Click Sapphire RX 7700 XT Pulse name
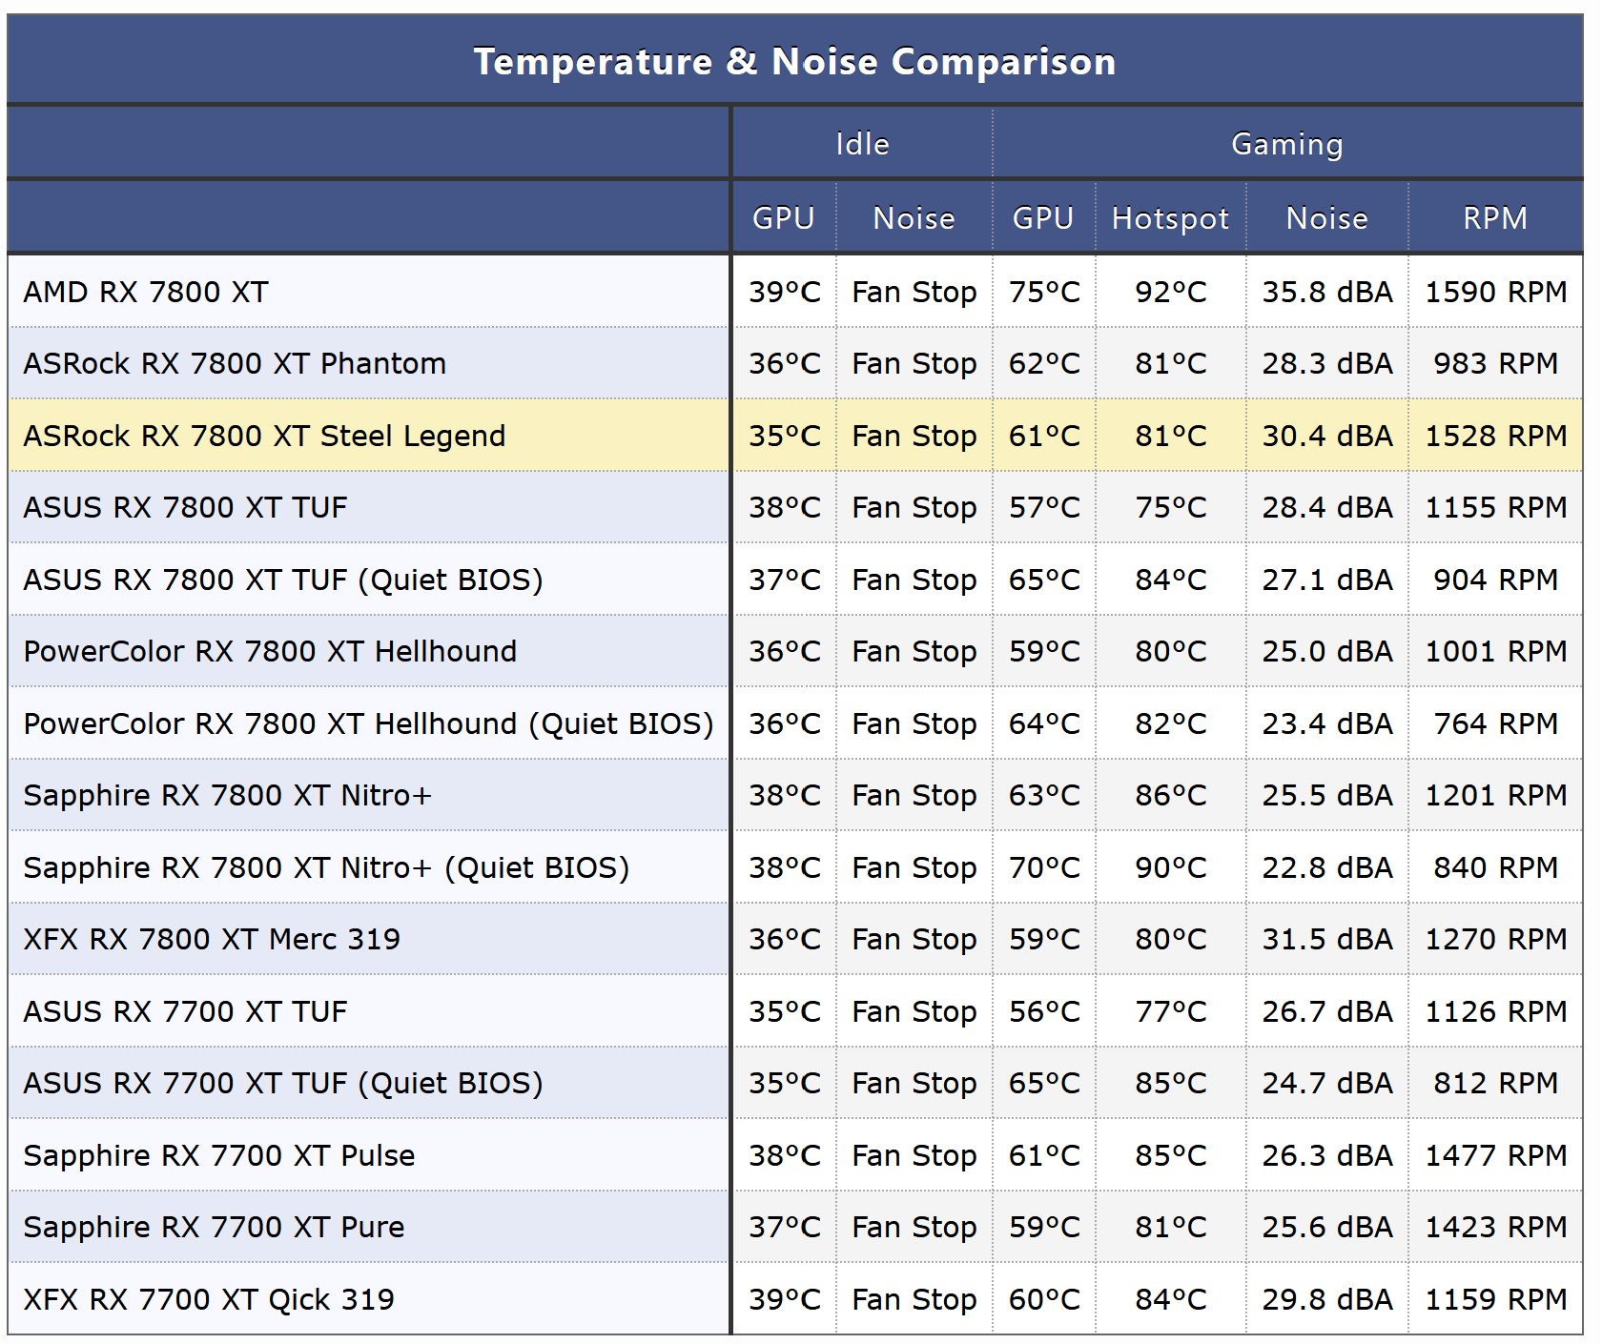The width and height of the screenshot is (1602, 1344). click(219, 1155)
